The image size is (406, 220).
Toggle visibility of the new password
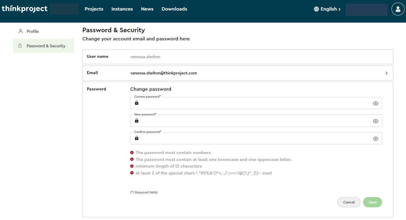(375, 121)
